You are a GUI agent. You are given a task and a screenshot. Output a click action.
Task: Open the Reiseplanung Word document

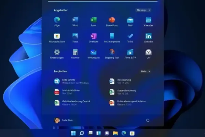[x=120, y=81]
